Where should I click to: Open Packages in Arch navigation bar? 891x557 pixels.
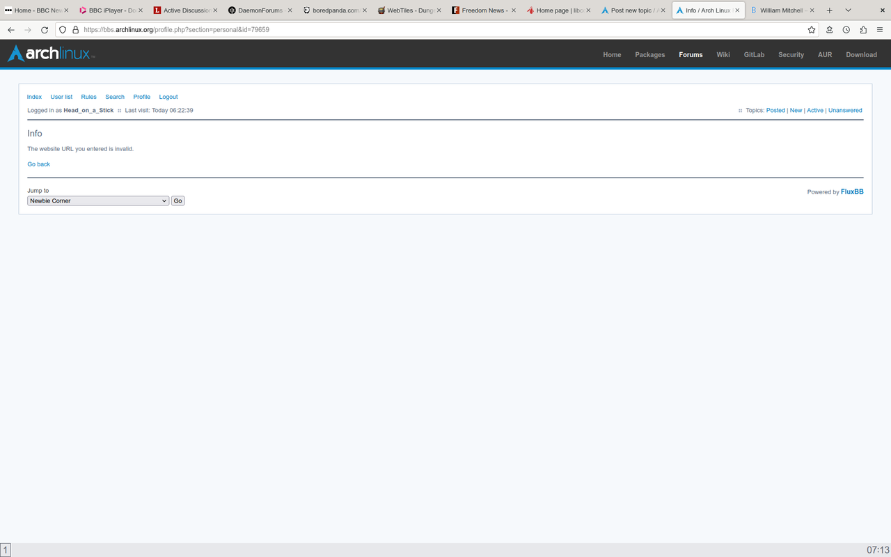[649, 54]
